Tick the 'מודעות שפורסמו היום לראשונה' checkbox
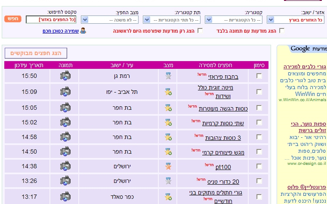The width and height of the screenshot is (327, 204). pyautogui.click(x=200, y=31)
